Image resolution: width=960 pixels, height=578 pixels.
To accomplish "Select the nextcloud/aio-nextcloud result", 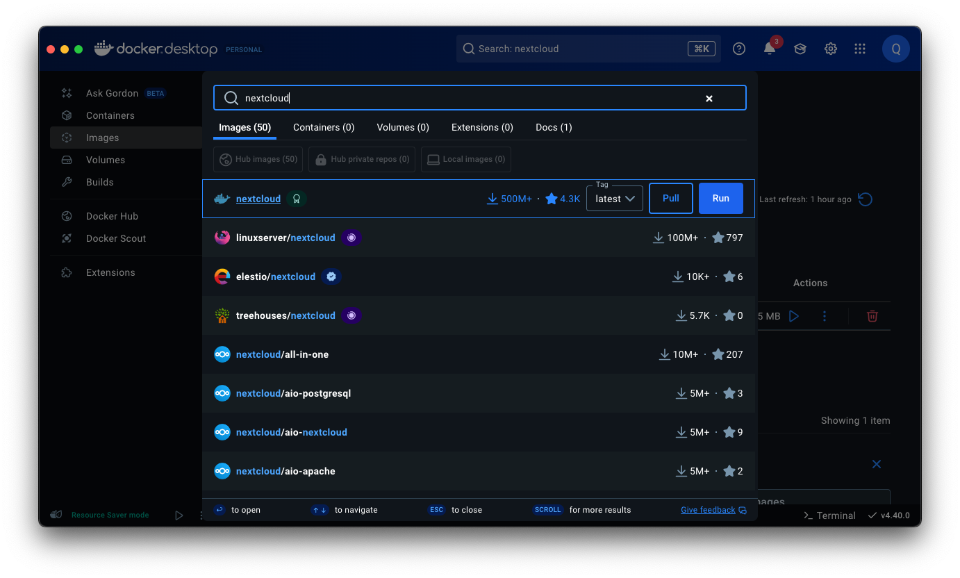I will coord(479,432).
